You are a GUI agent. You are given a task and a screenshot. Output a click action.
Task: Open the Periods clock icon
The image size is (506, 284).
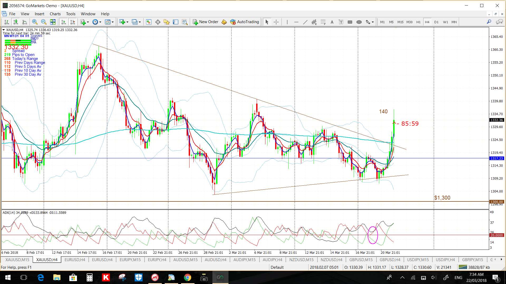point(95,22)
